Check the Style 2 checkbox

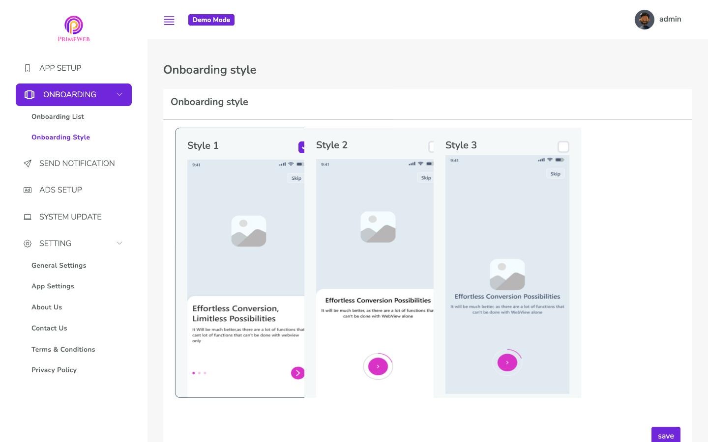[431, 147]
